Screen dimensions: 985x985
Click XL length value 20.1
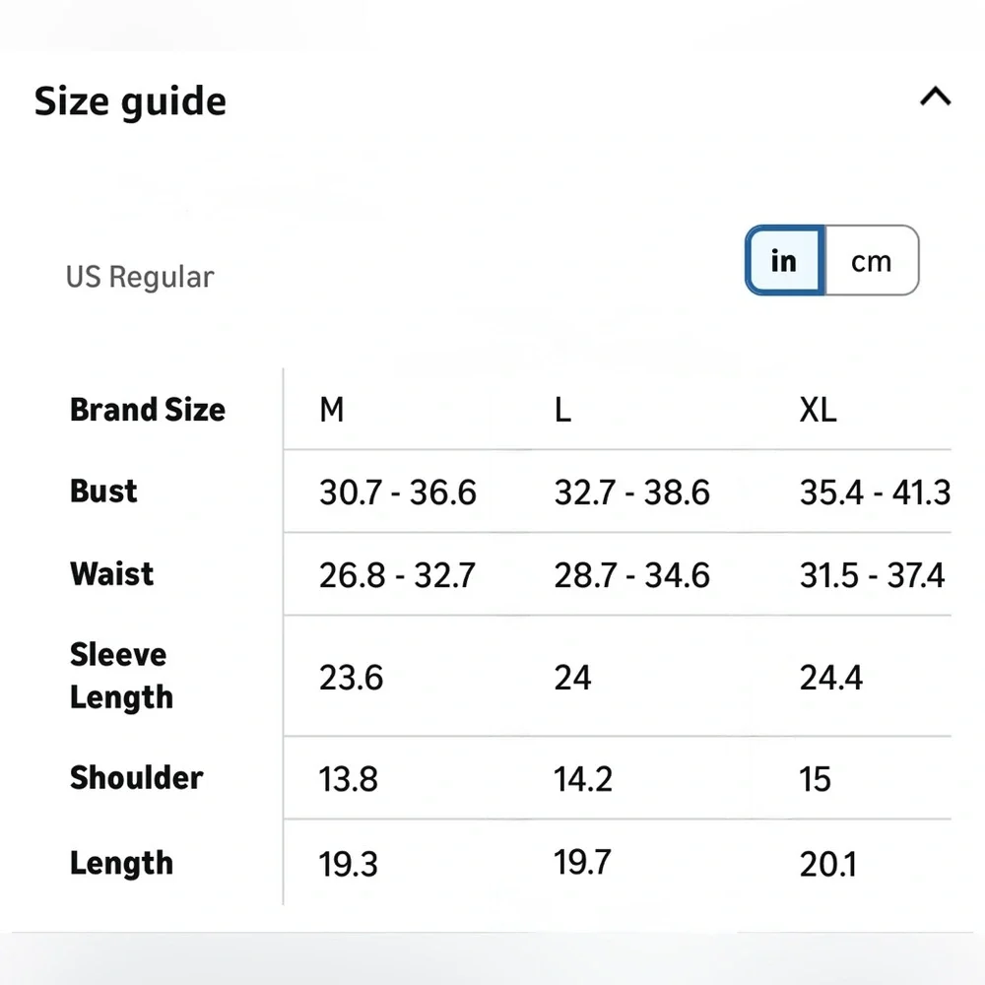[828, 865]
